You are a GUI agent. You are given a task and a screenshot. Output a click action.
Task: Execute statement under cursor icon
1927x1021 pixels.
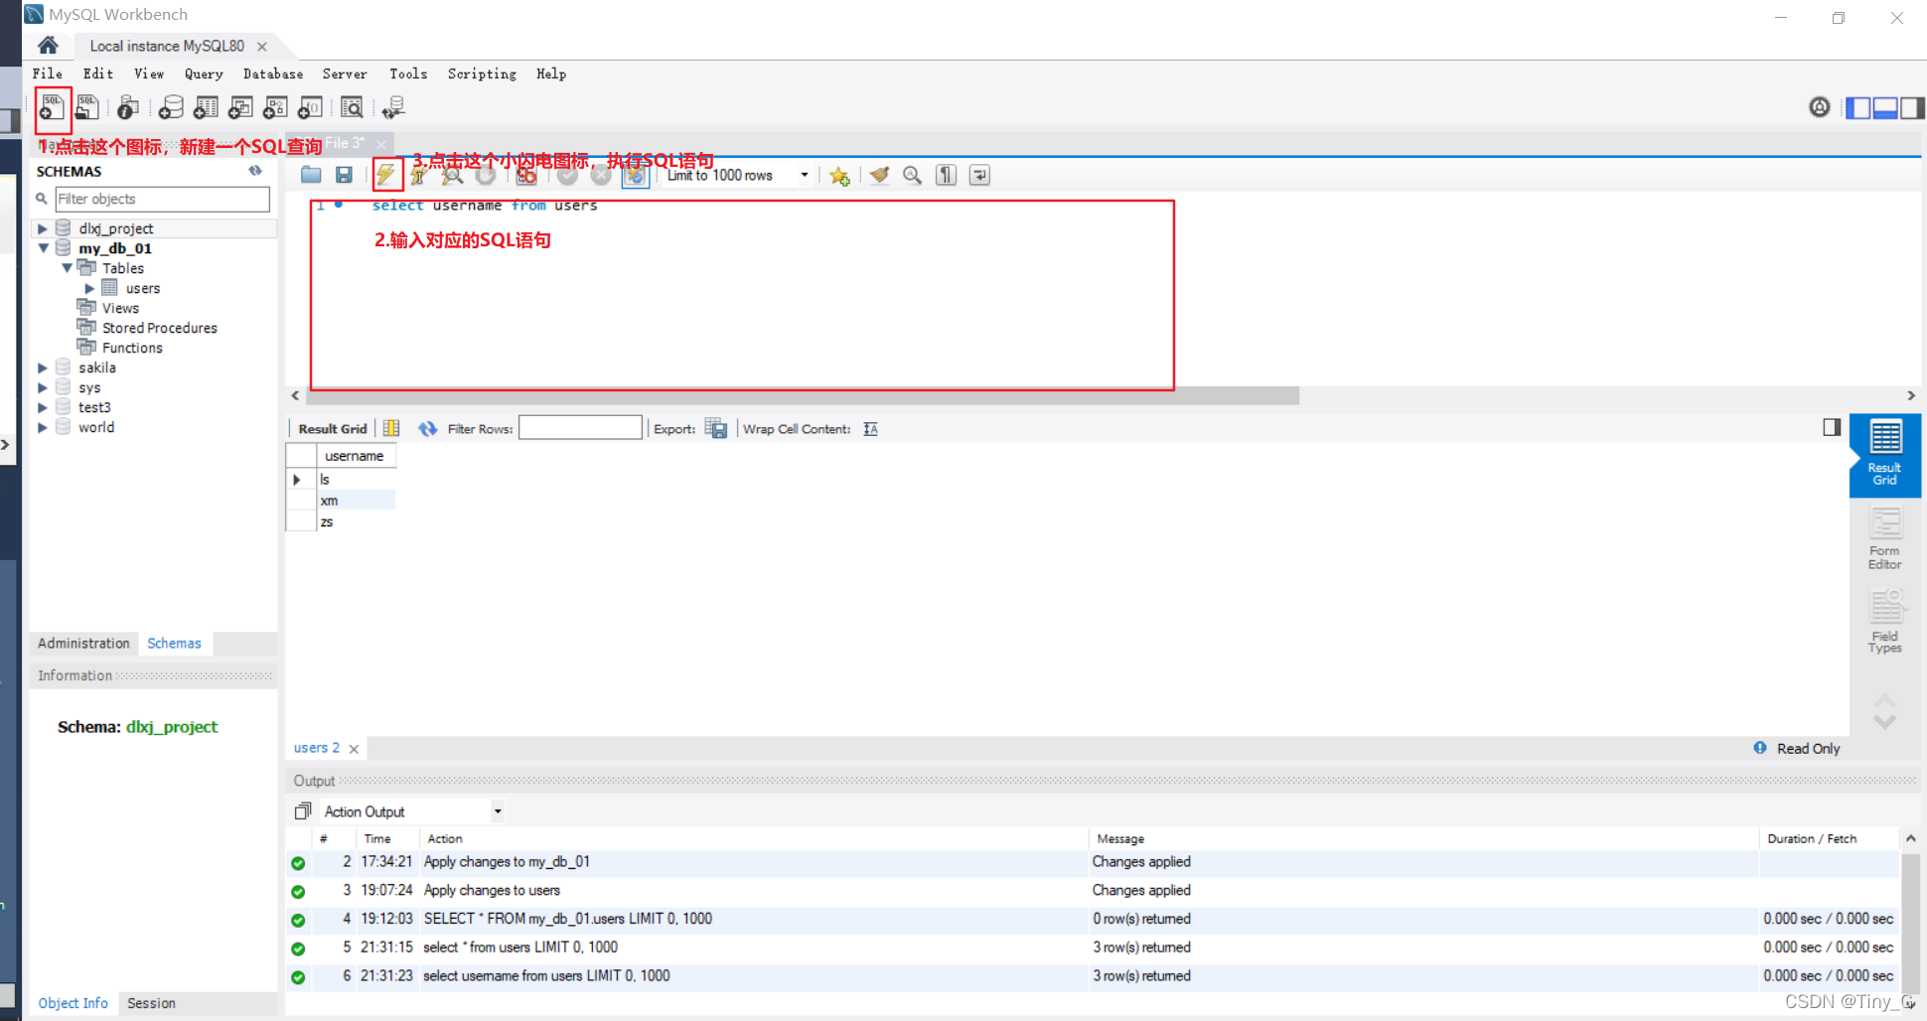[418, 176]
